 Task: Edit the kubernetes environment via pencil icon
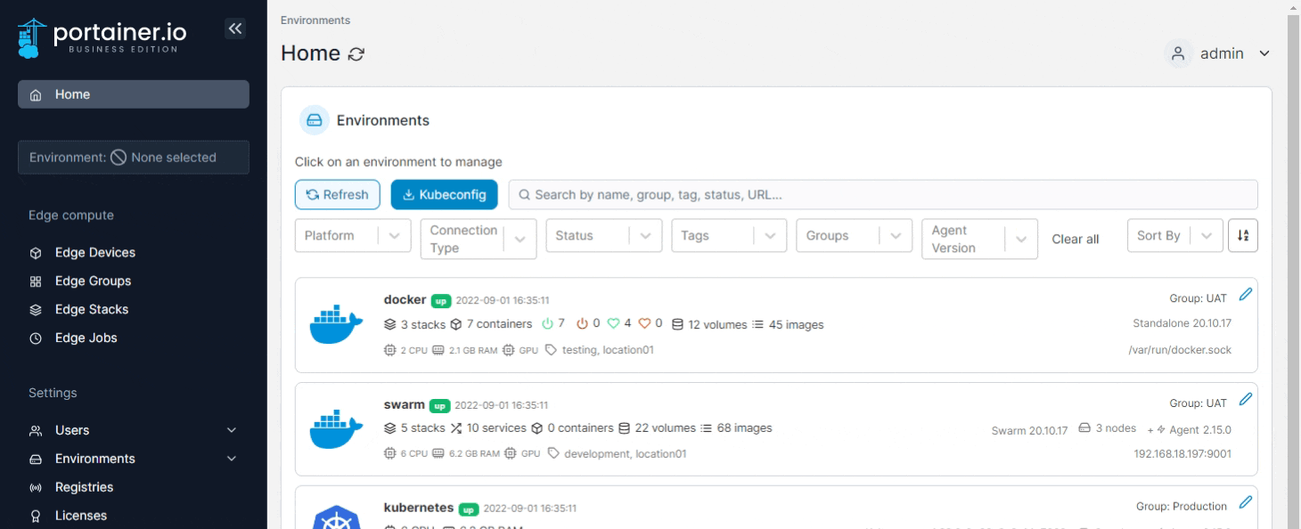(x=1246, y=502)
